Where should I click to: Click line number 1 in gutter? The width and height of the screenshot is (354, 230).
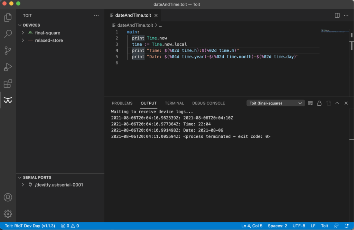[x=117, y=32]
